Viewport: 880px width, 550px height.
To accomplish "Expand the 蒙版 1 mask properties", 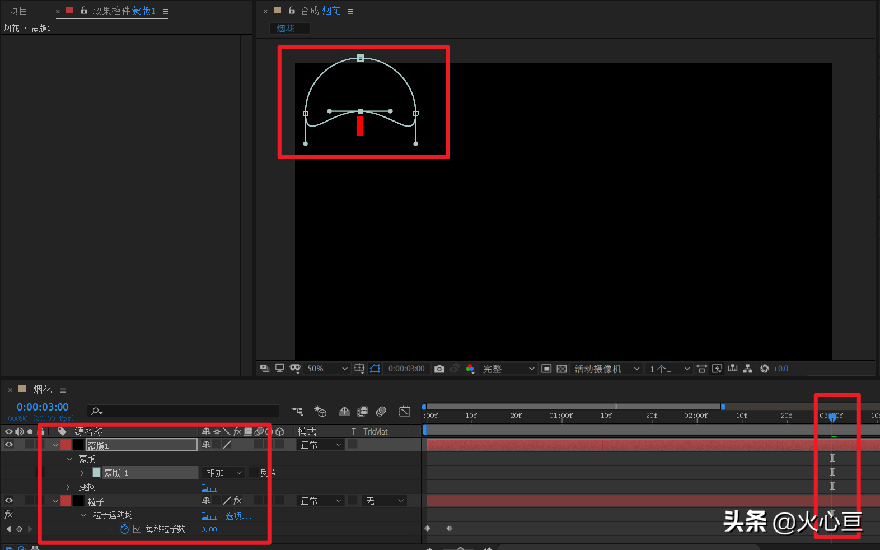I will (x=82, y=473).
